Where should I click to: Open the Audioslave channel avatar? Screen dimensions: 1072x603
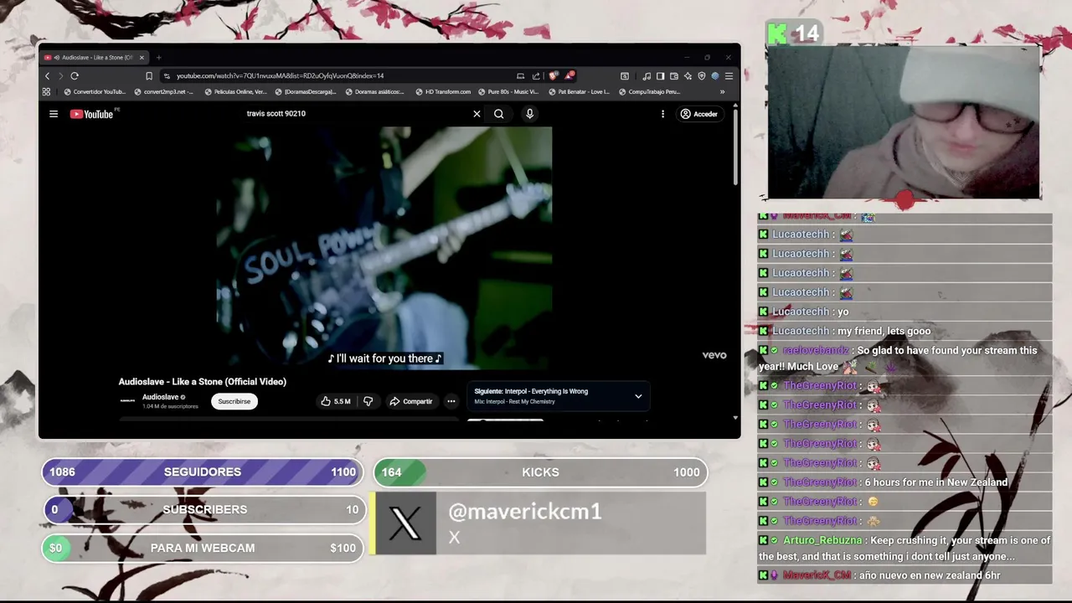point(127,401)
